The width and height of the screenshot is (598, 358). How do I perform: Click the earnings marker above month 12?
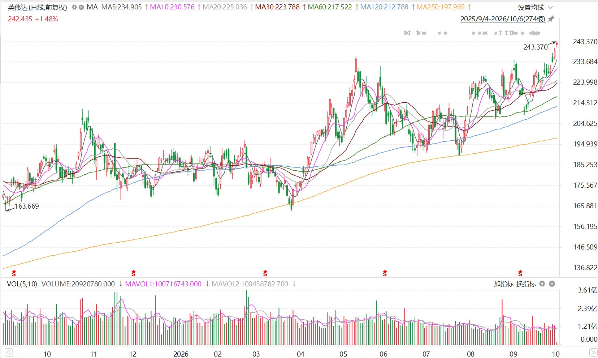click(x=134, y=273)
